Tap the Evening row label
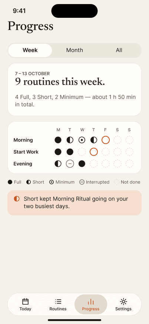Screen dimensions: 149x324 tap(23, 164)
